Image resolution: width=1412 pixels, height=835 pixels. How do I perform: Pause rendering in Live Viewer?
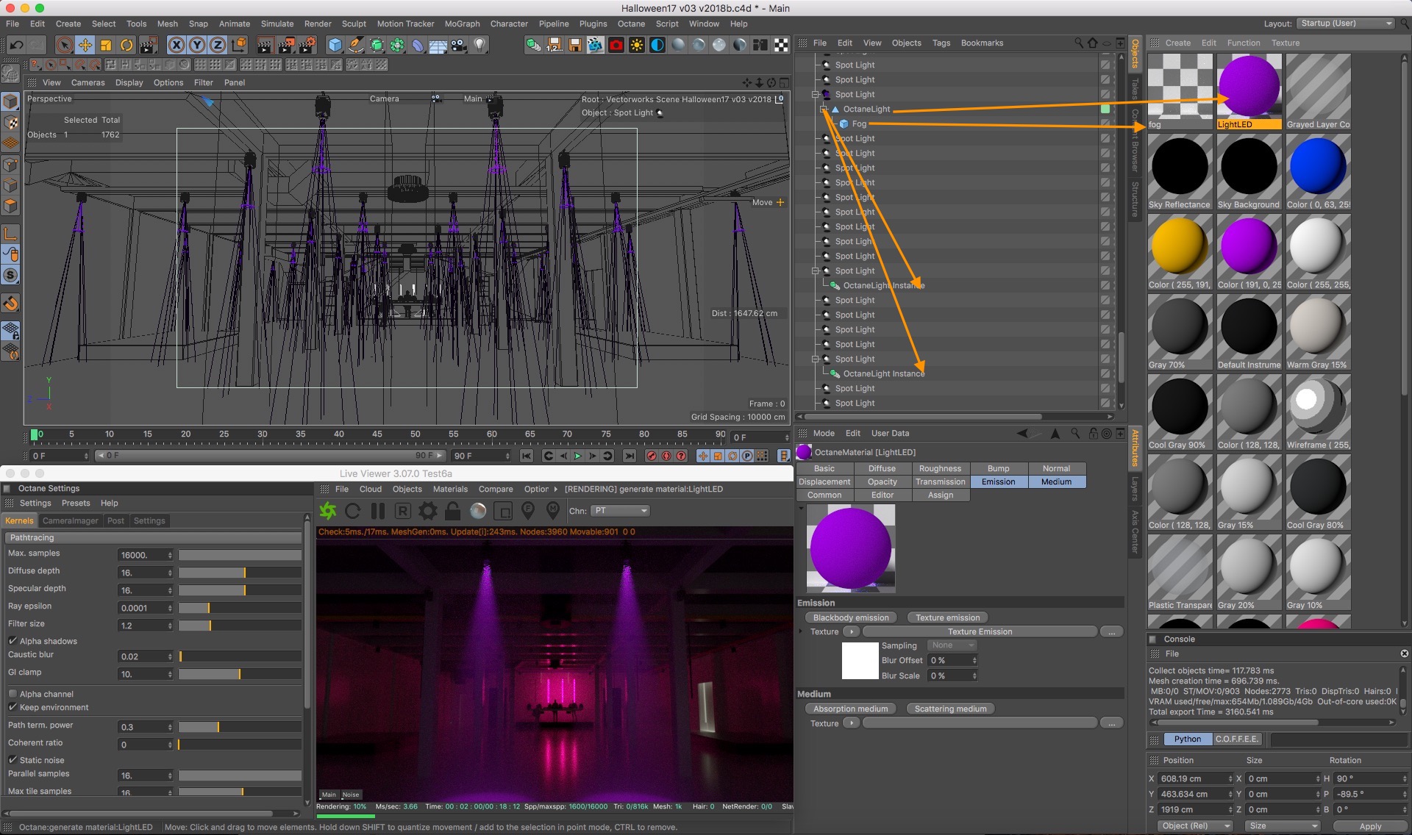378,511
